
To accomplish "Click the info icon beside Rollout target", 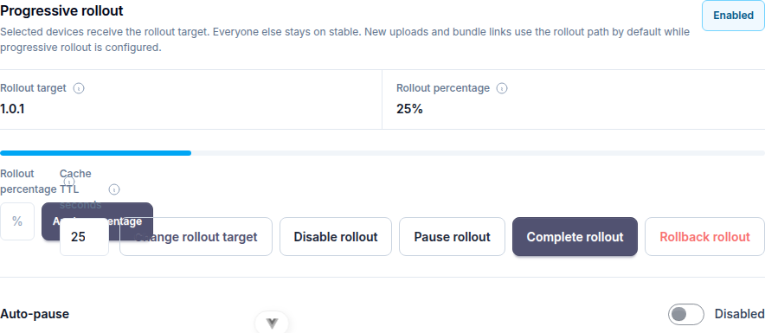I will 79,88.
